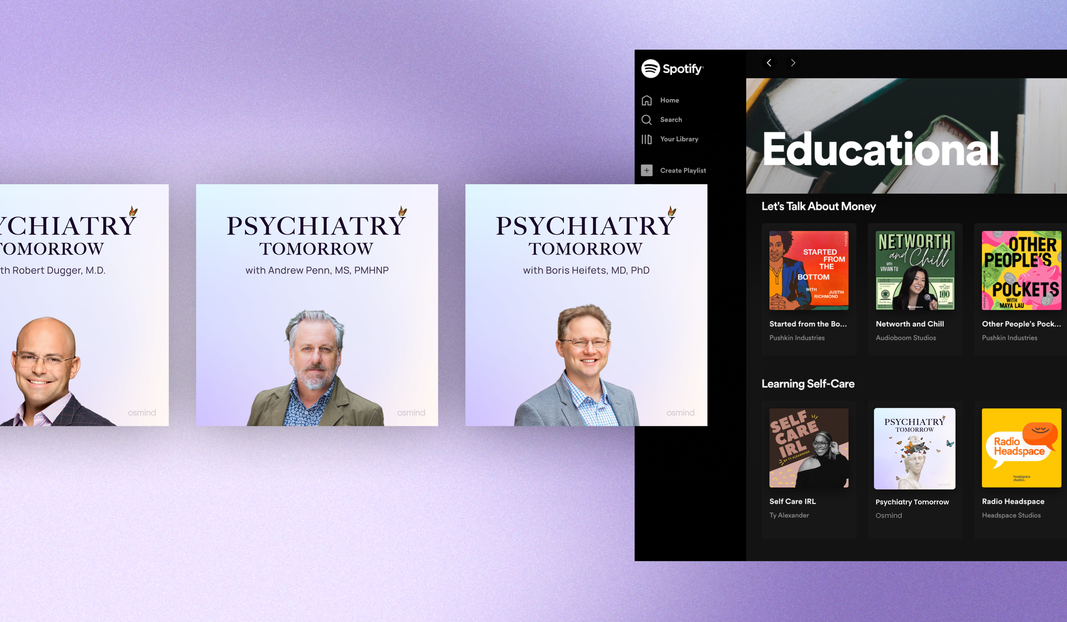Open Other People's Pockets cover art
1067x622 pixels.
coord(1021,270)
